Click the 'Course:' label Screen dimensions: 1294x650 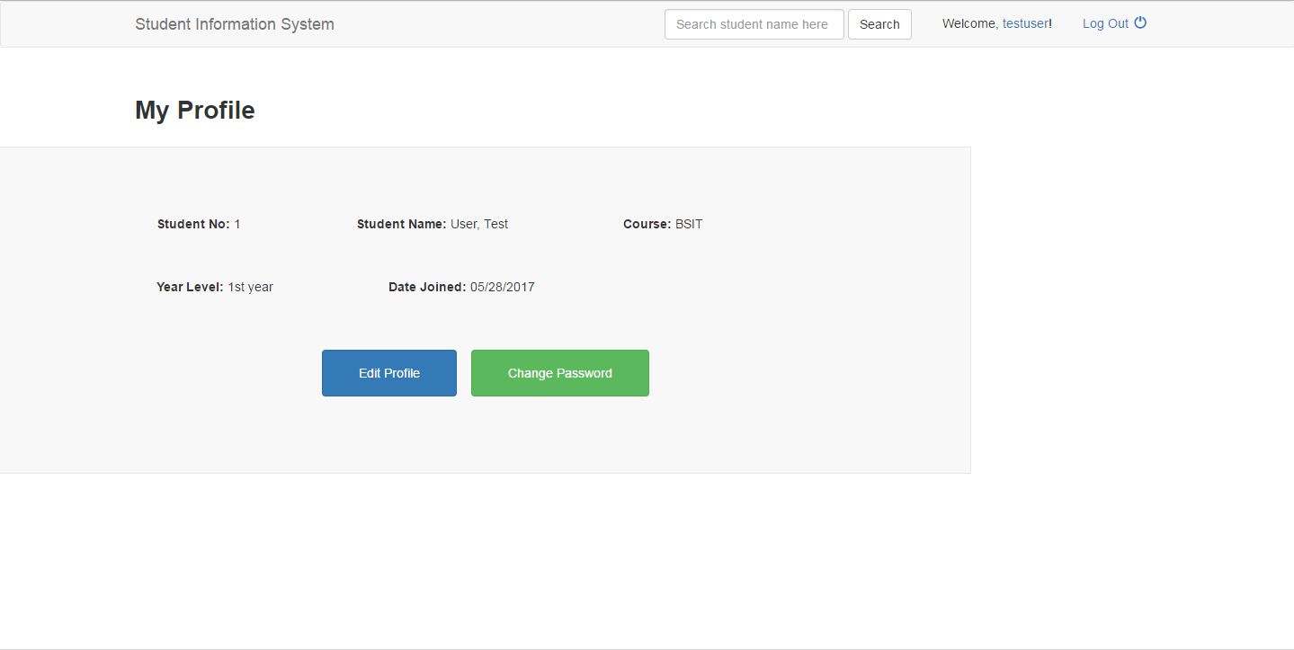[x=647, y=224]
